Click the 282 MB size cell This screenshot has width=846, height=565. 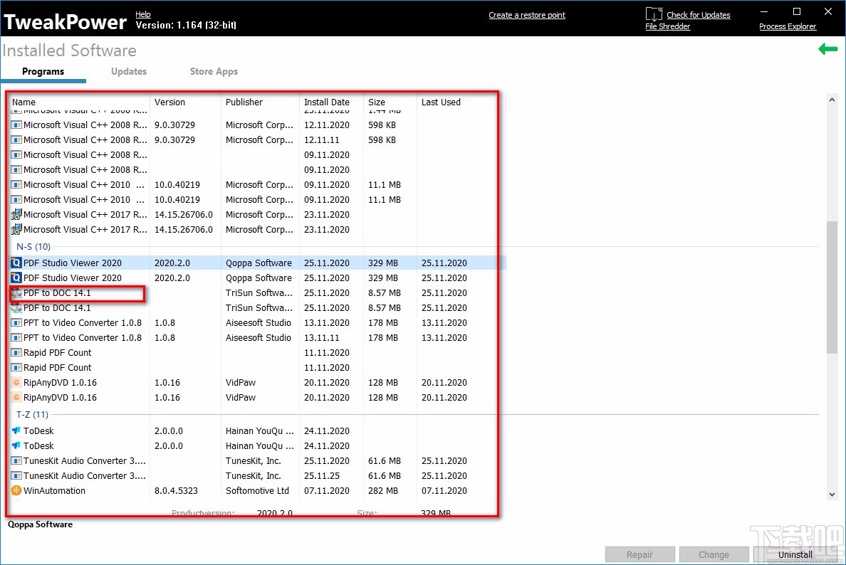tap(383, 491)
